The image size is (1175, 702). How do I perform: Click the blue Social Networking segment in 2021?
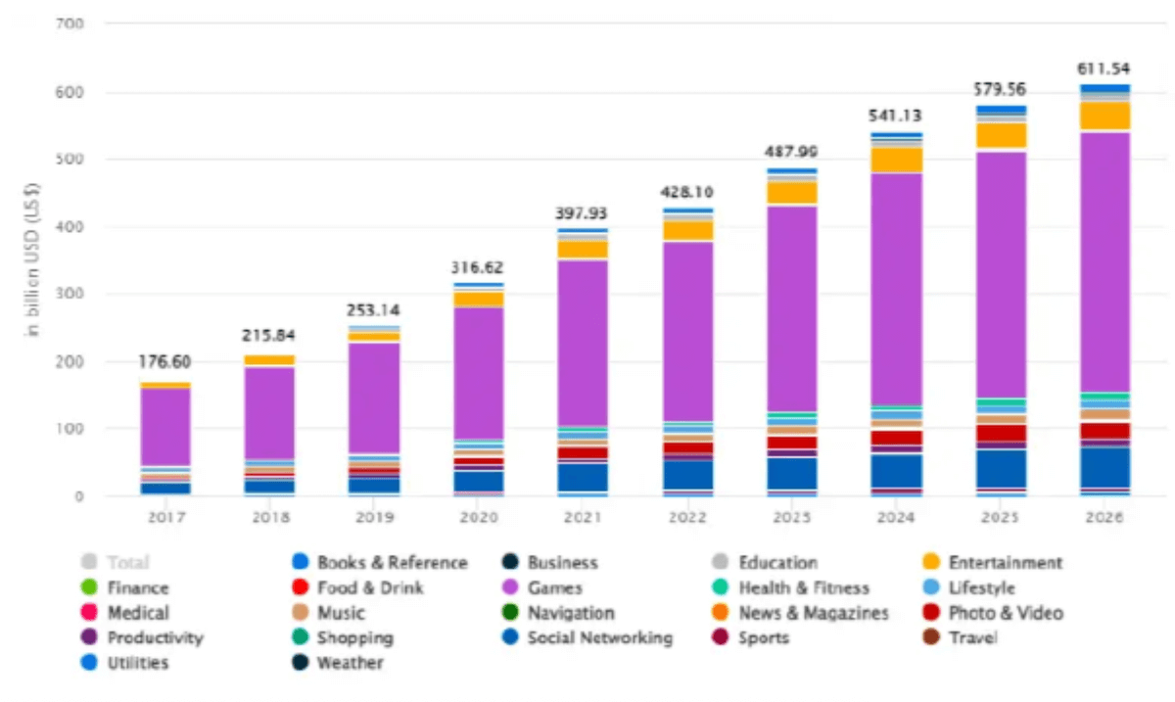583,476
